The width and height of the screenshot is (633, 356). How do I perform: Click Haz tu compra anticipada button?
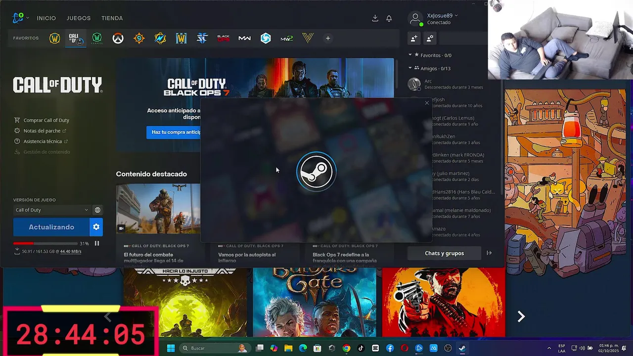[x=174, y=132]
